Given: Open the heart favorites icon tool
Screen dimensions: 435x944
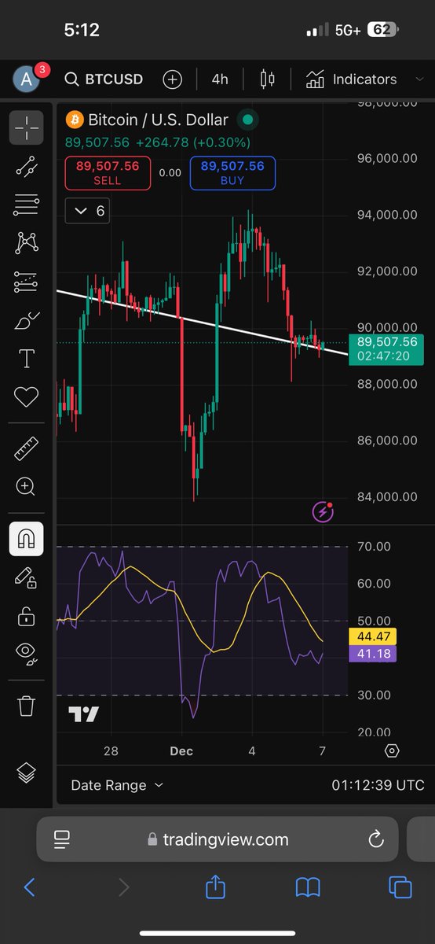Looking at the screenshot, I should click(26, 397).
